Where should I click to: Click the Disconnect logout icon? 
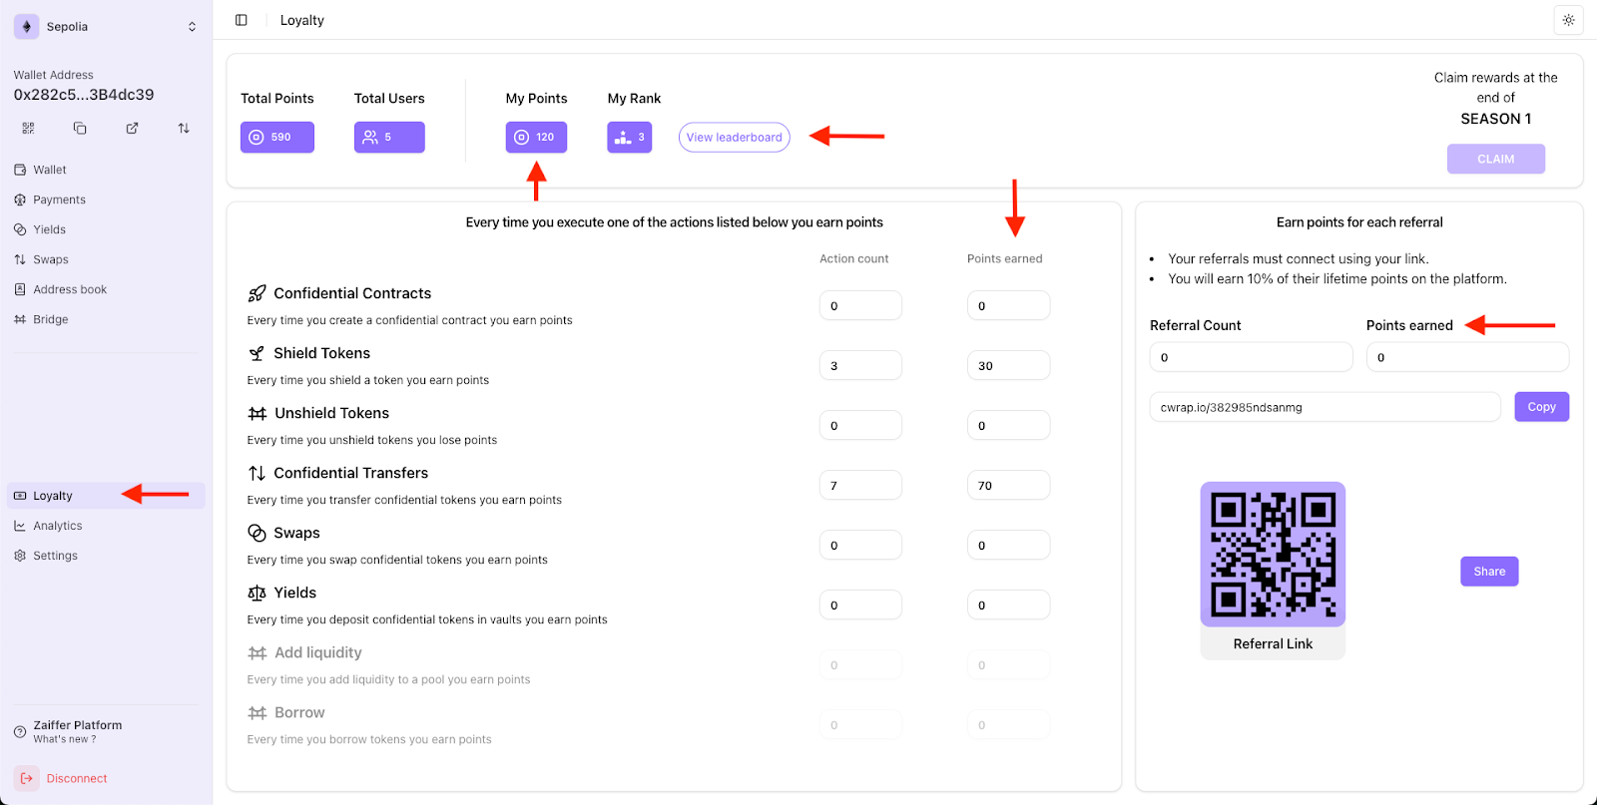tap(27, 778)
